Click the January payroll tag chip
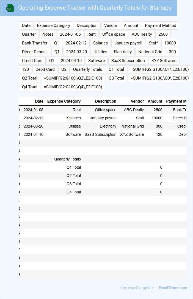Image resolution: width=193 pixels, height=299 pixels. [128, 43]
